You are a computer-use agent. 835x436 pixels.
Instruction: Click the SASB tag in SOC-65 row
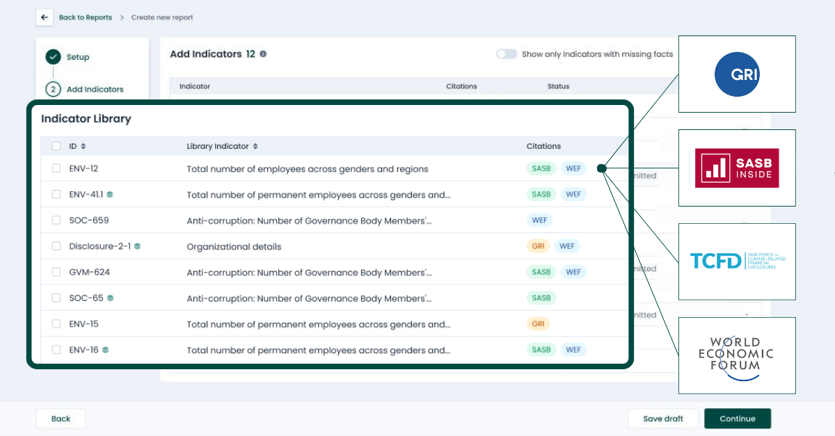pyautogui.click(x=541, y=298)
